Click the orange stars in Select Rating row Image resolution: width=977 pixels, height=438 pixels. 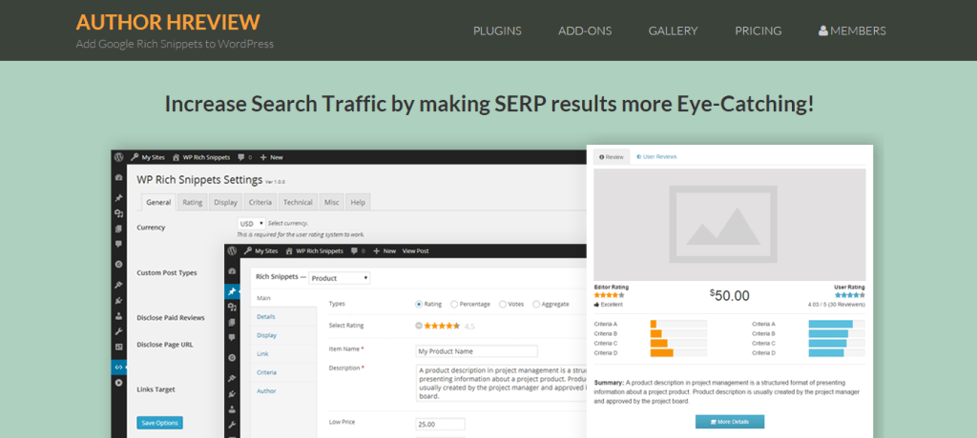pos(443,325)
